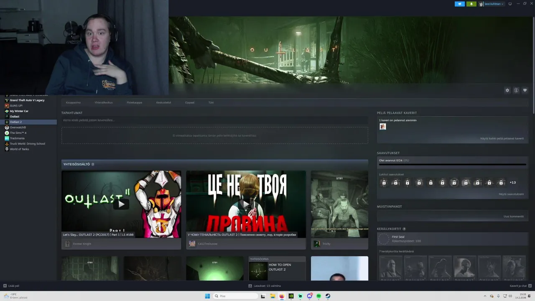The image size is (535, 301).
Task: Click the 'Kerro tästä pelistä' input field
Action: pyautogui.click(x=214, y=120)
